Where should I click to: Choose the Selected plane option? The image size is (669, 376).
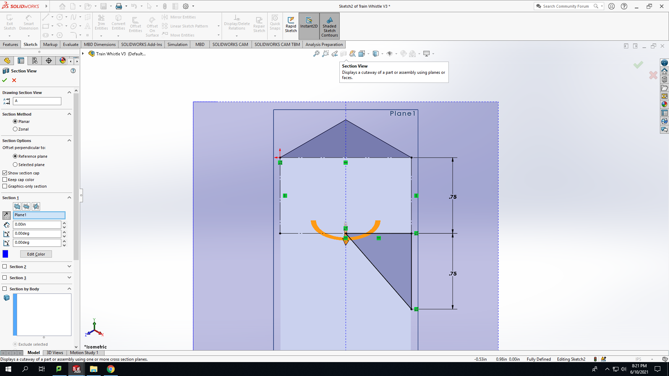[x=15, y=165]
